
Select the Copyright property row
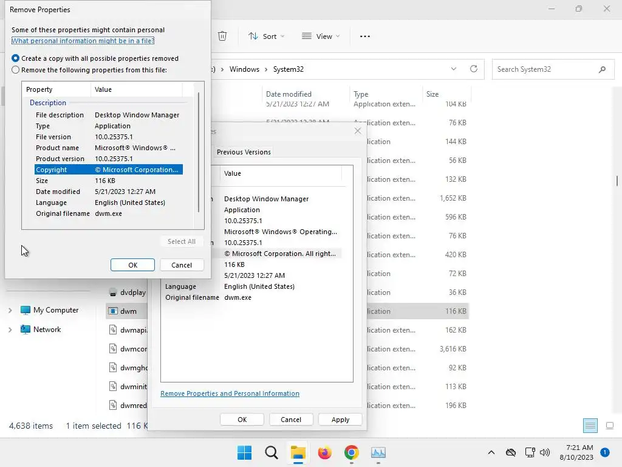[x=108, y=170]
